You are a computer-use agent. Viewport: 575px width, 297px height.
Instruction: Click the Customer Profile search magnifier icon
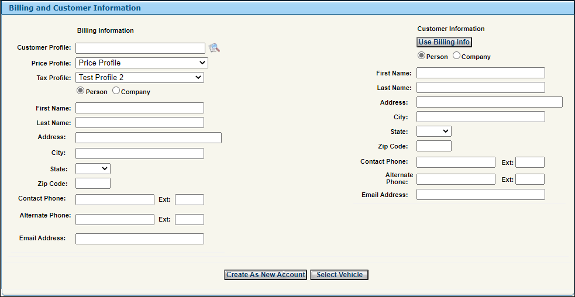[214, 48]
